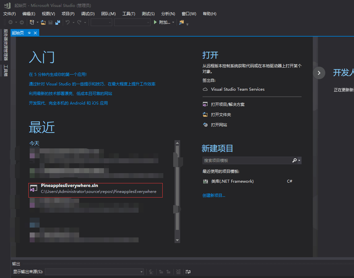Click the 在 5 分钟内生成你的第一个应用! link
354x278 pixels.
pos(57,74)
